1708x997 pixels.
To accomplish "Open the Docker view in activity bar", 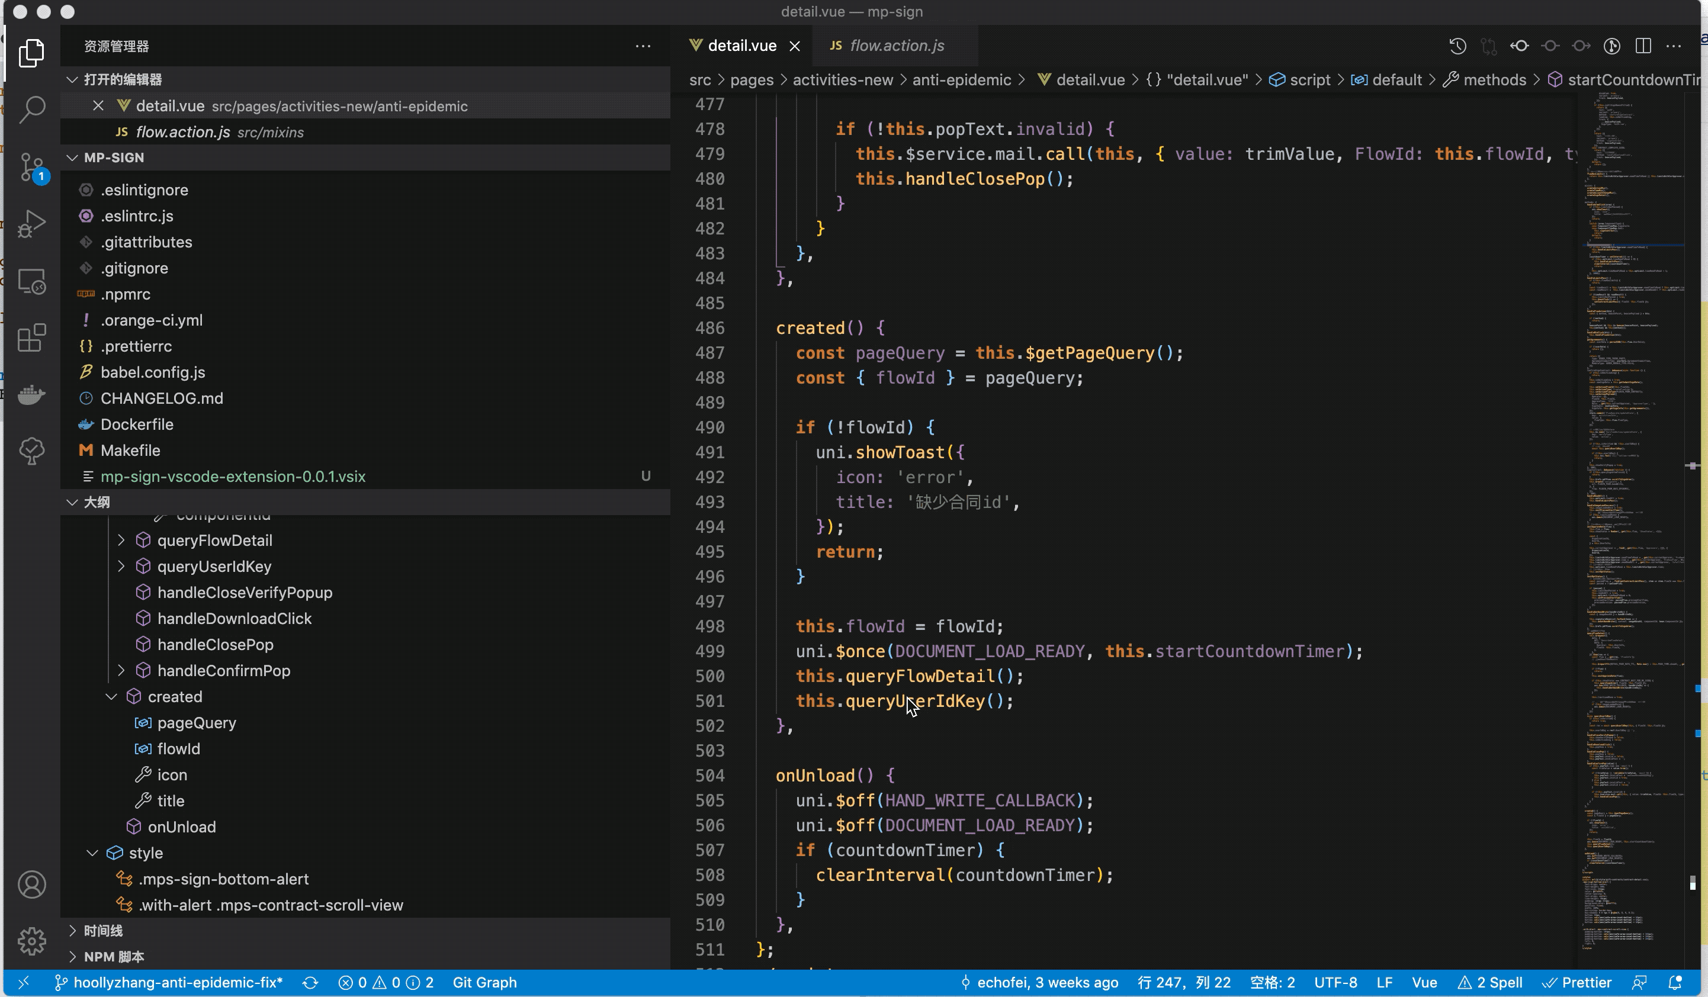I will (32, 394).
